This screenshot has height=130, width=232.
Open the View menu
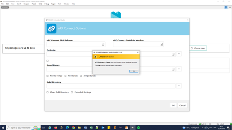13,4
